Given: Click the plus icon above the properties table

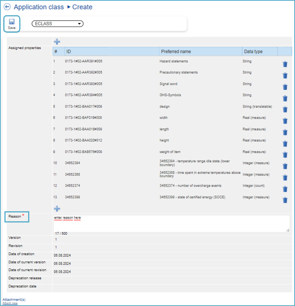Looking at the screenshot, I should point(57,42).
